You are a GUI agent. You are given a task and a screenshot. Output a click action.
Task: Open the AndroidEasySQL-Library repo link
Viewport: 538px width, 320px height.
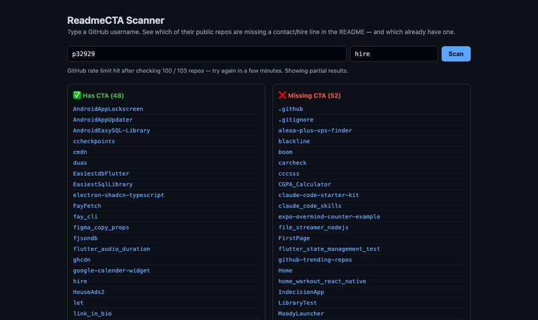point(111,130)
